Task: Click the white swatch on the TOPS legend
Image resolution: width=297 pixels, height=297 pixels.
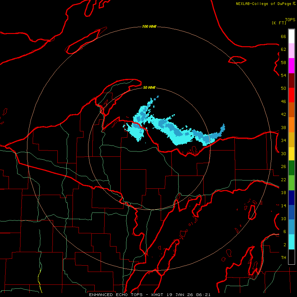Action: click(291, 36)
